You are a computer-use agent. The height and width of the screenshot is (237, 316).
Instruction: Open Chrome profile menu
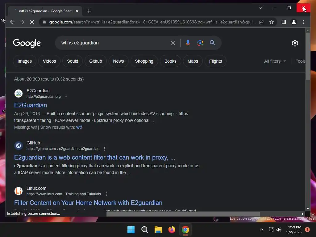tap(294, 22)
